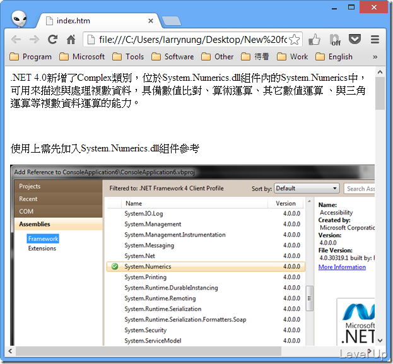Click the page vertical scrollbar up arrow
The image size is (393, 364).
[x=380, y=72]
